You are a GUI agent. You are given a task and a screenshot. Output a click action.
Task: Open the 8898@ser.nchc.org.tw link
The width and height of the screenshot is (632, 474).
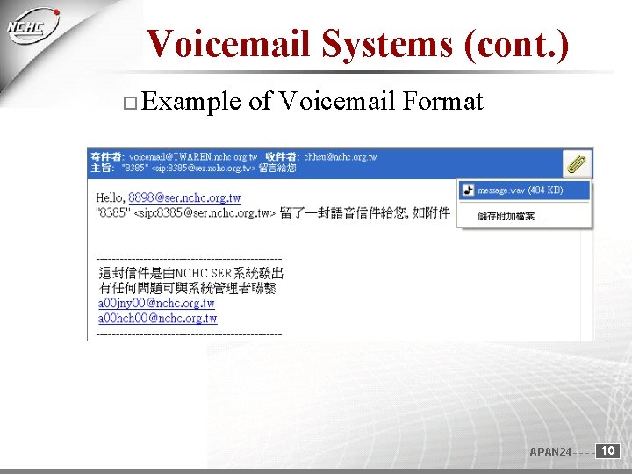tap(184, 197)
